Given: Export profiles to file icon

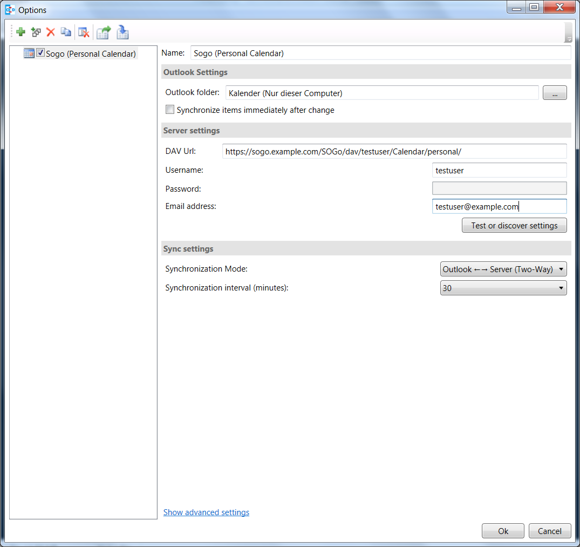Looking at the screenshot, I should pos(104,32).
